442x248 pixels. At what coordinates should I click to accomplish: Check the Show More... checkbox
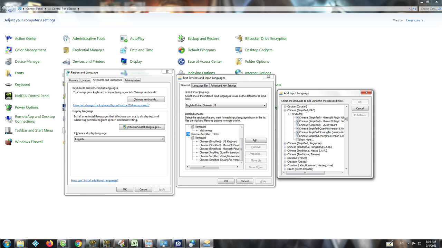[x=297, y=139]
